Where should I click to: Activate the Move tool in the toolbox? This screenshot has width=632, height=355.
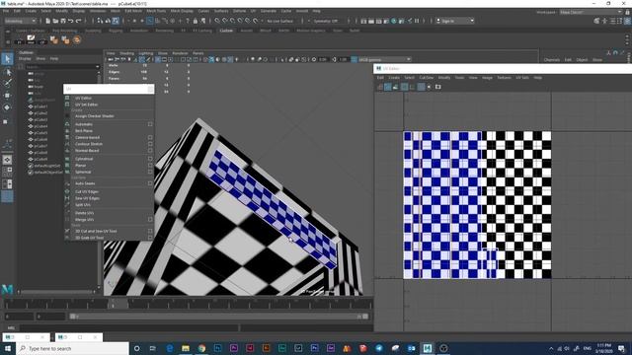tap(7, 96)
